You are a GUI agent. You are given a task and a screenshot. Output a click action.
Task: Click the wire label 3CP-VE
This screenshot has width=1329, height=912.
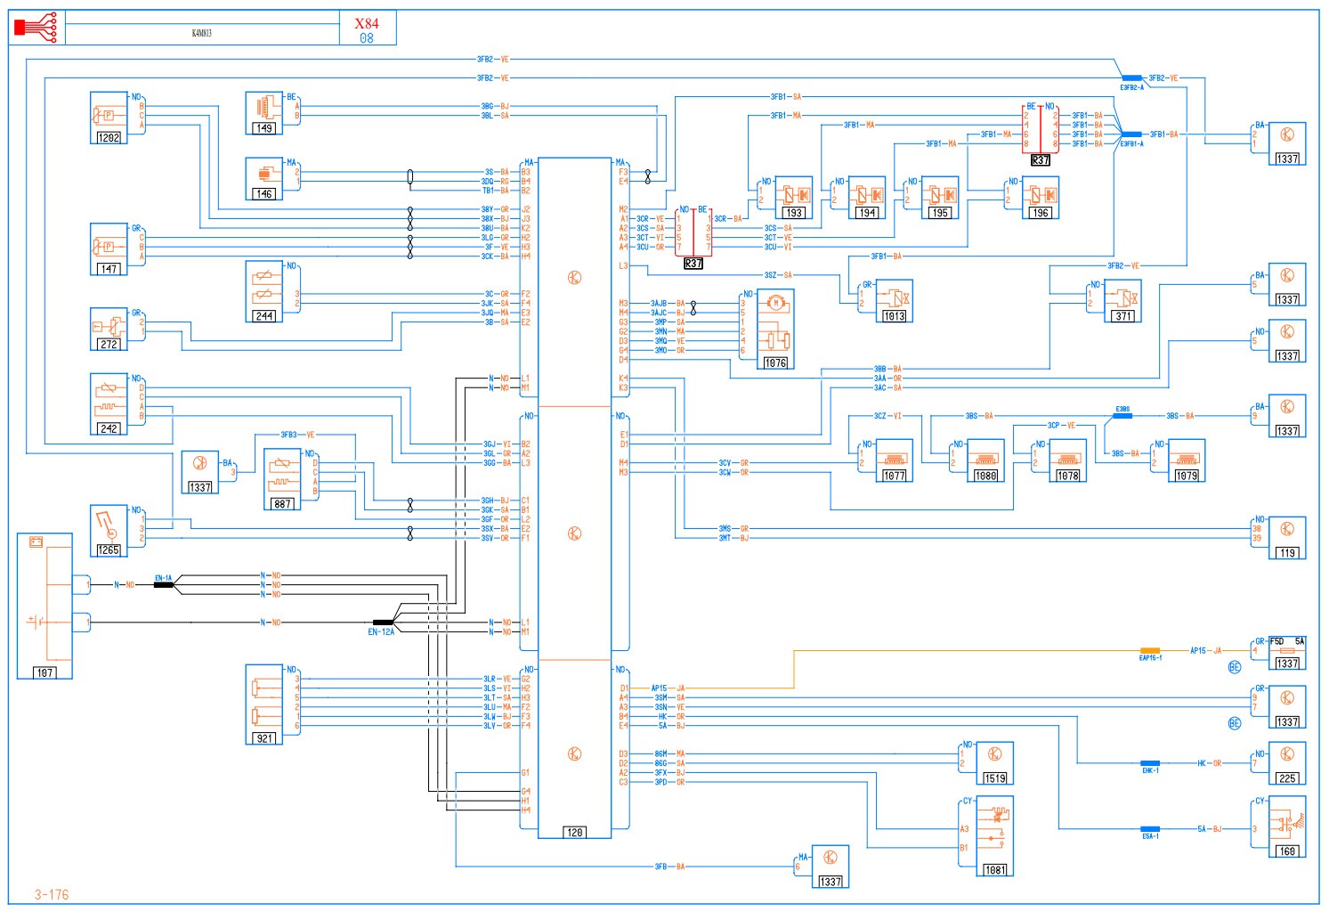click(x=1061, y=426)
